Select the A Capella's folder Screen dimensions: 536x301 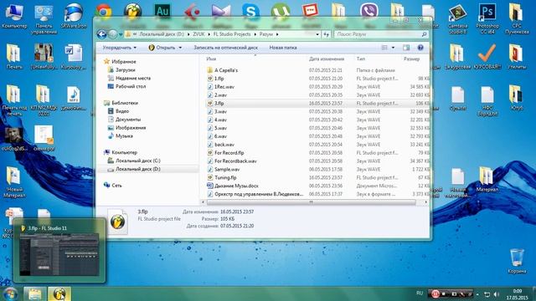tap(222, 70)
